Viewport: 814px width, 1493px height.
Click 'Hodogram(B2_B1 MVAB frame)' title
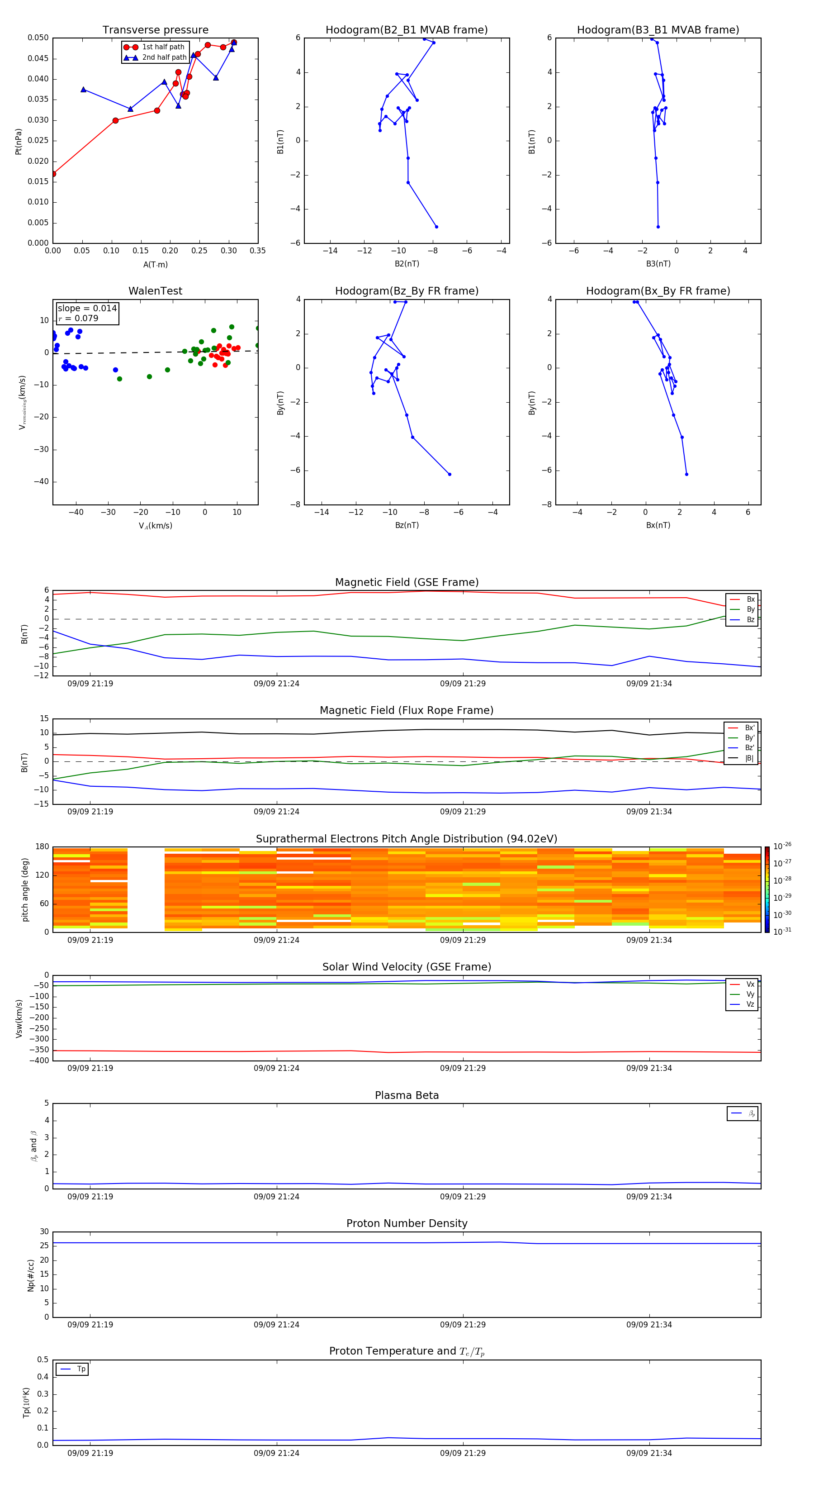(406, 30)
